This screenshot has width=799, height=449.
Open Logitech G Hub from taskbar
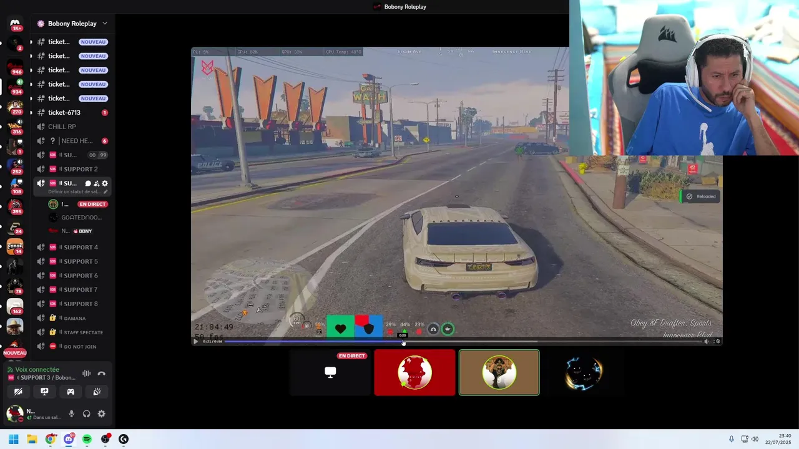(x=124, y=439)
